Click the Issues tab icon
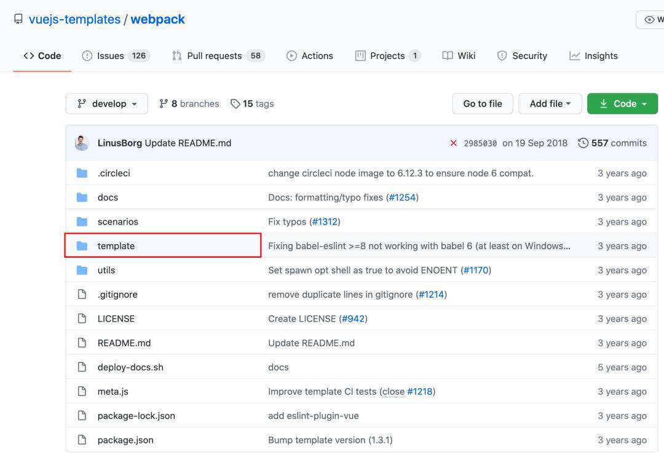Viewport: 664px width, 457px height. click(x=87, y=56)
